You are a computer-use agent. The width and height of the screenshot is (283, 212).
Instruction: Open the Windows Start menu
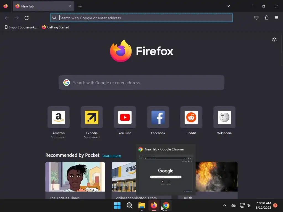[117, 205]
